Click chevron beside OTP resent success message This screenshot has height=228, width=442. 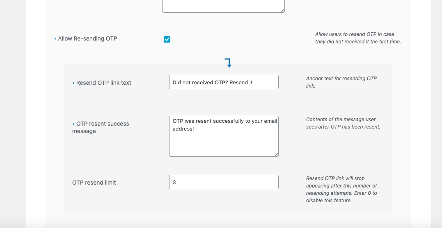[x=73, y=124]
